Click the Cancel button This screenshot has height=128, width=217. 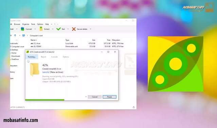[x=95, y=97]
